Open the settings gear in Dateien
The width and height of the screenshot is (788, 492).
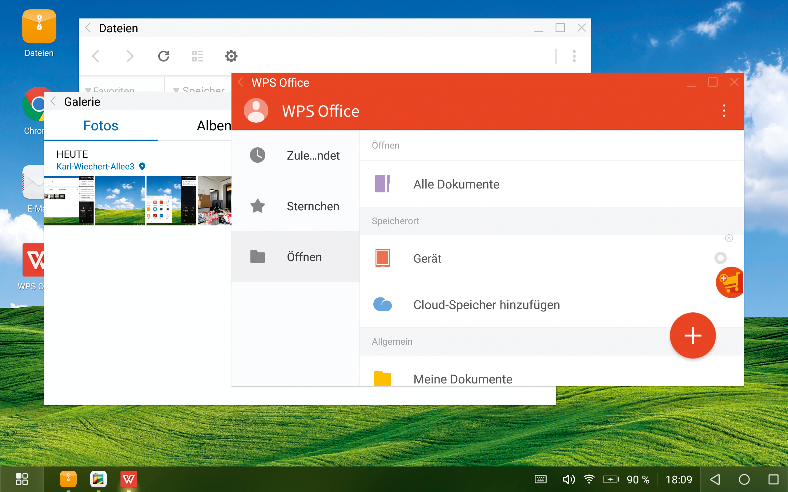pos(231,56)
